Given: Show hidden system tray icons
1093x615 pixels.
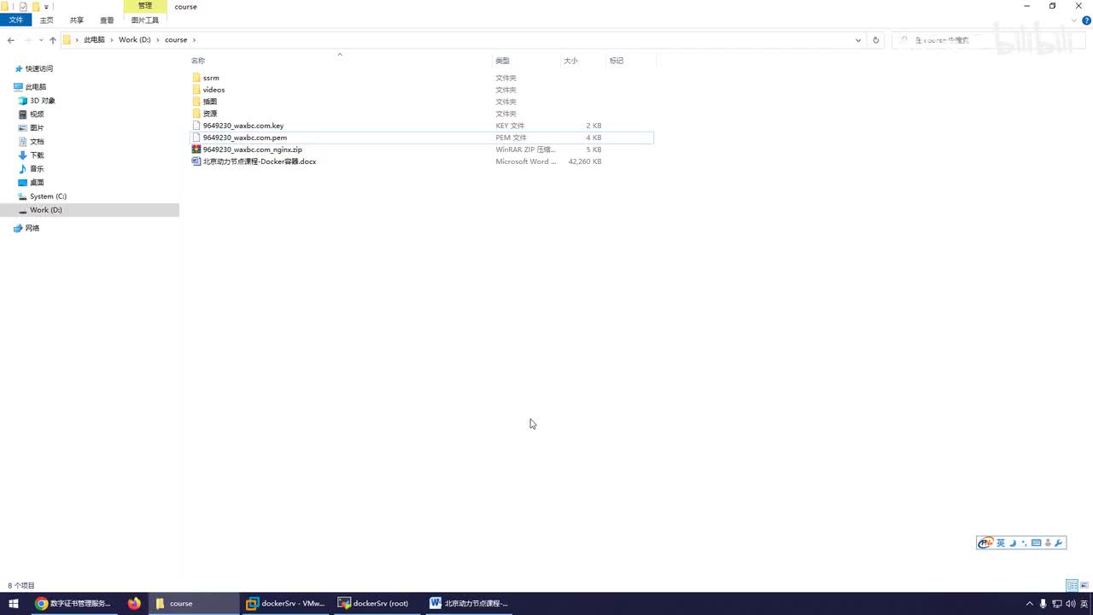Looking at the screenshot, I should pos(1030,604).
